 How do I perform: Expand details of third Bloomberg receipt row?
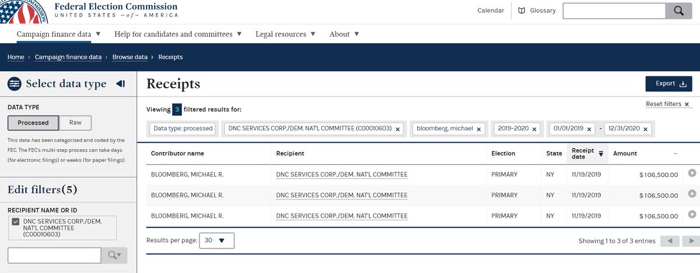[692, 215]
